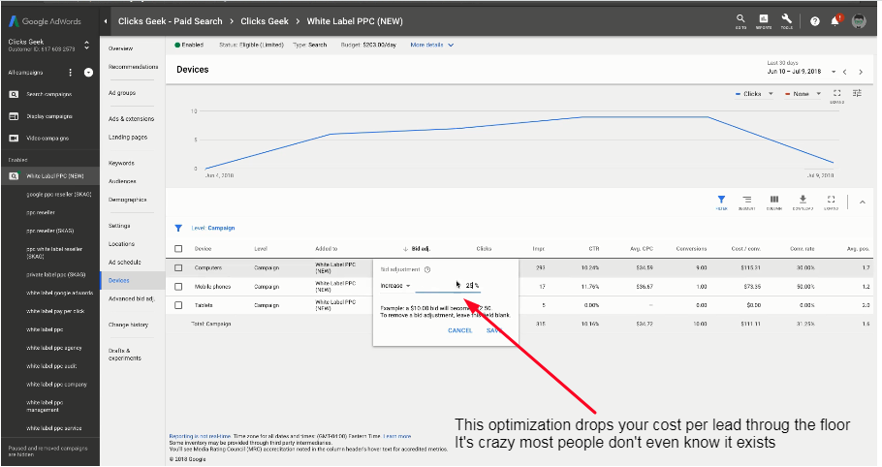
Task: Download the devices table data
Action: (x=802, y=202)
